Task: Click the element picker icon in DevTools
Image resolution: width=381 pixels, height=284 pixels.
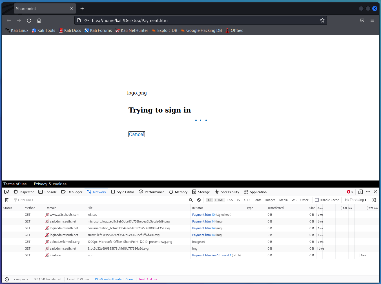Action: [x=6, y=192]
